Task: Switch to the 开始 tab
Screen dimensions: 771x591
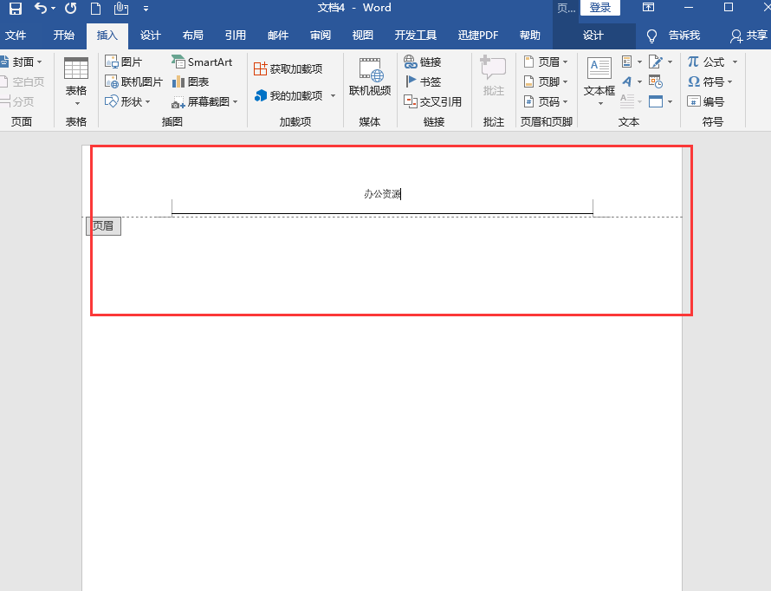Action: pos(64,36)
